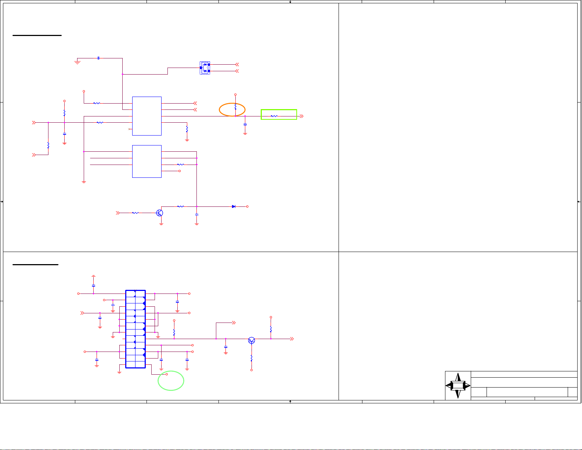Click the output port right of green-boxed resistor
Screen dimensions: 582x450
[302, 116]
